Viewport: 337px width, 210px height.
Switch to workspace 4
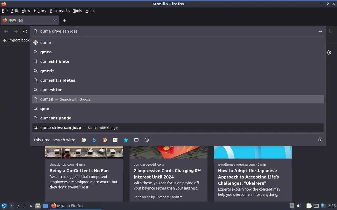tap(31, 206)
